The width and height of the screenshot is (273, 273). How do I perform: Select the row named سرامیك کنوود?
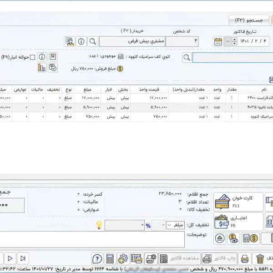point(136,116)
